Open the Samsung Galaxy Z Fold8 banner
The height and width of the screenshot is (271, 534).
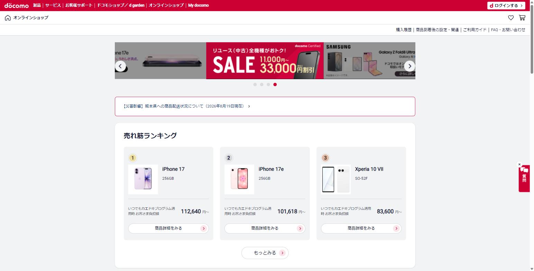pyautogui.click(x=369, y=61)
